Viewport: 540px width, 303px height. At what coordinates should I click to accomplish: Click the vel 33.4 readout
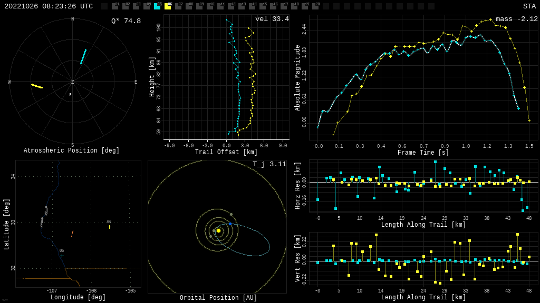(272, 19)
